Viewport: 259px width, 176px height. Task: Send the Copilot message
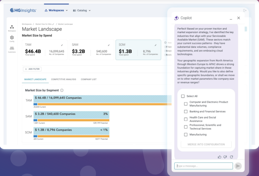pos(238,166)
